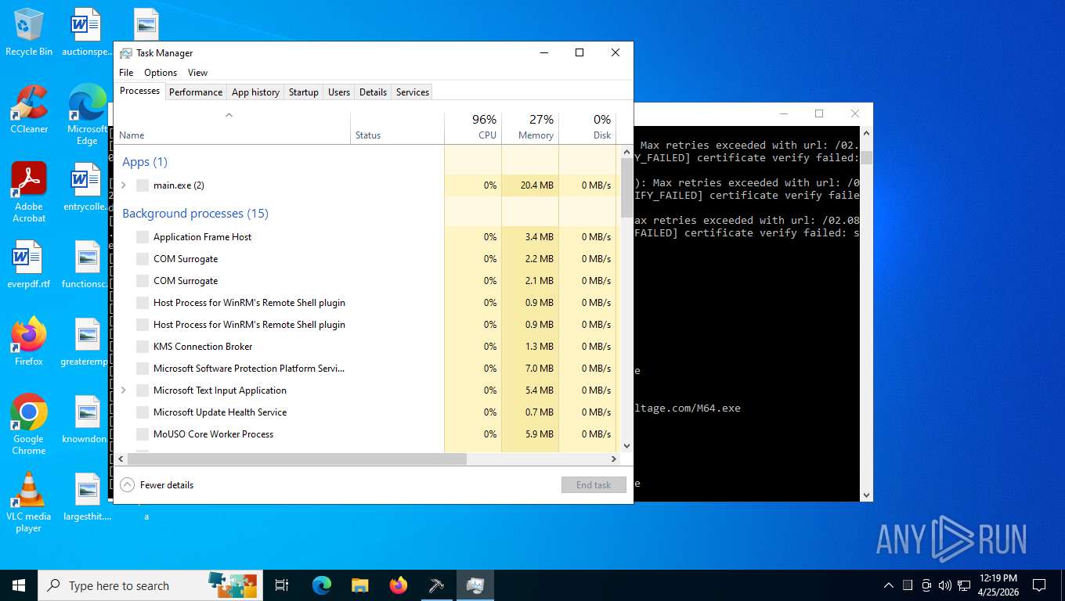Open the functionsc image file on desktop
Viewport: 1065px width, 601px height.
point(87,265)
